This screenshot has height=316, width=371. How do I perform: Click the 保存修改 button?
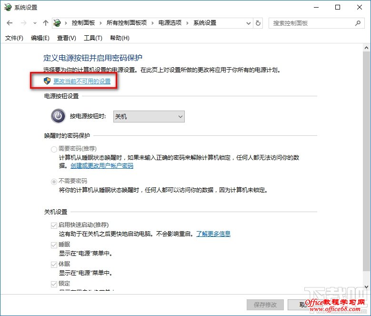click(265, 305)
